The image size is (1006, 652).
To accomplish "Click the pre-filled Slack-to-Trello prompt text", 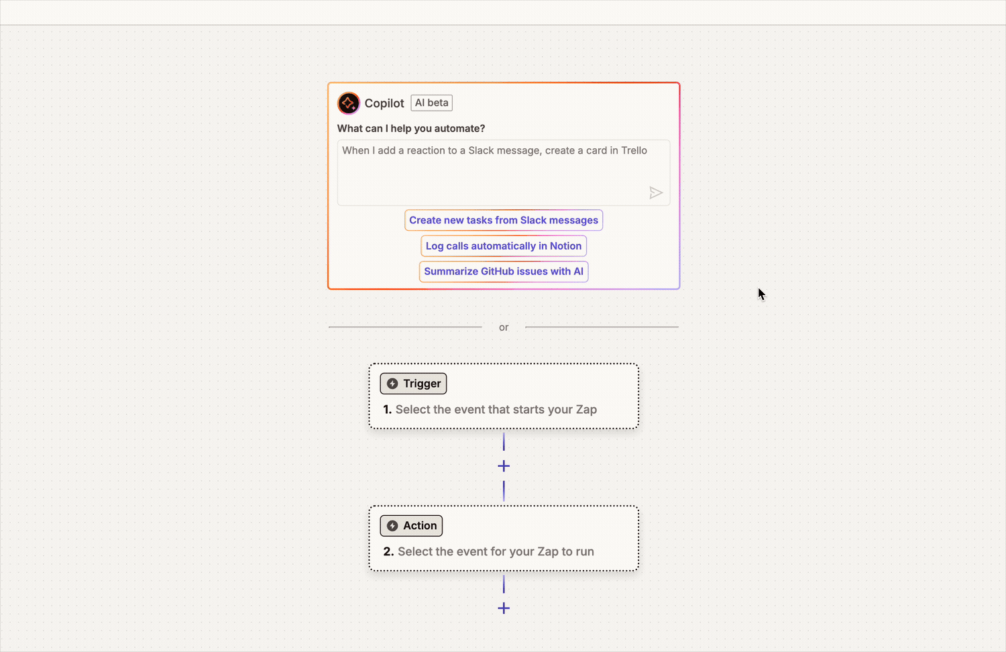I will [495, 150].
